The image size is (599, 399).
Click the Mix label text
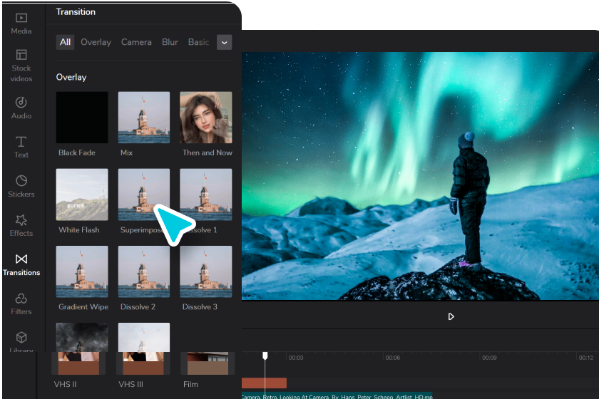coord(126,152)
